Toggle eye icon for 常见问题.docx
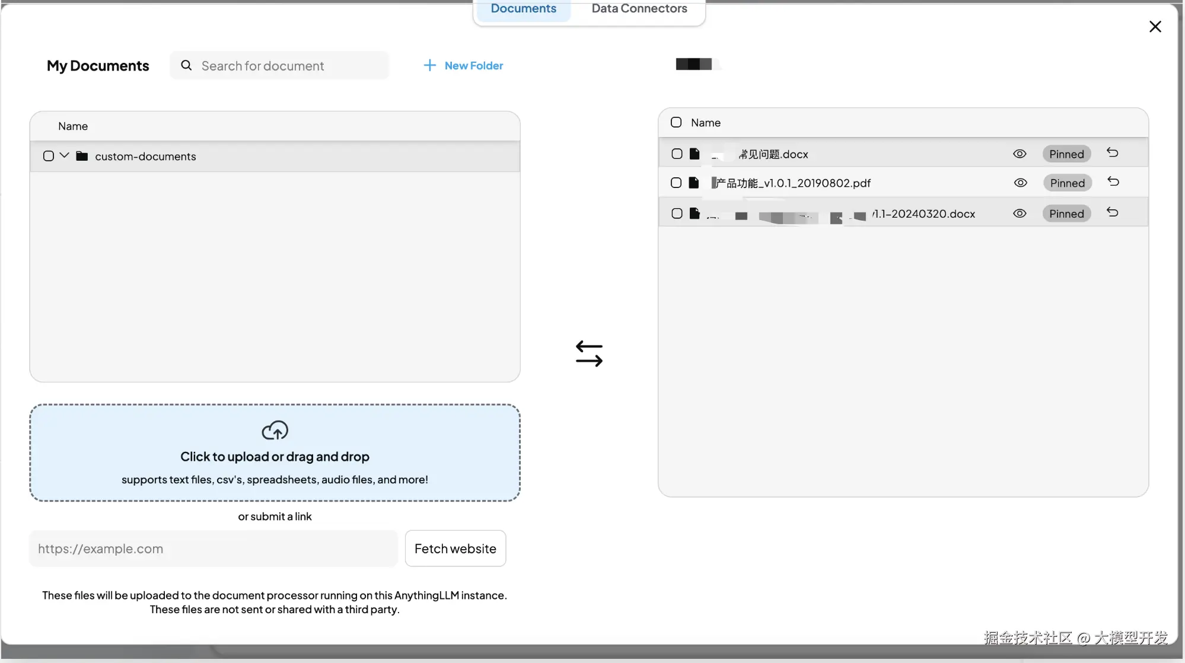 coord(1019,154)
